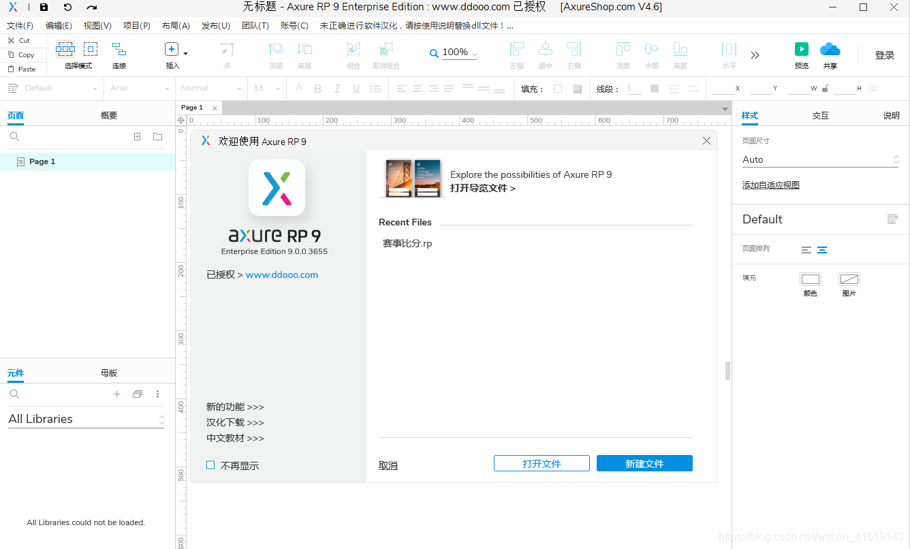Toggle underline text formatting

click(x=355, y=88)
